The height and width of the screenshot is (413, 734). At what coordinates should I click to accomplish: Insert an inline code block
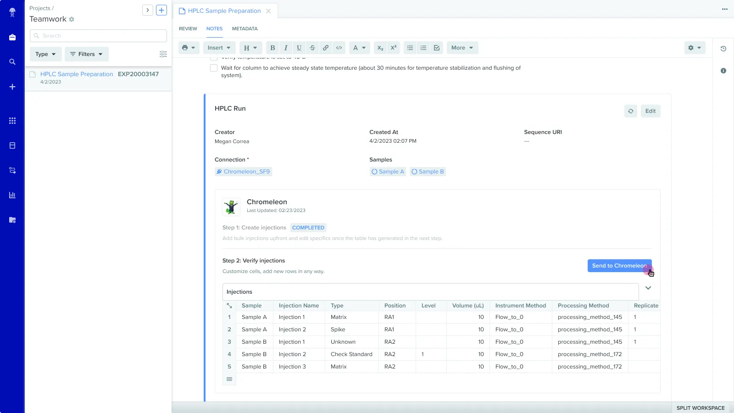click(339, 48)
